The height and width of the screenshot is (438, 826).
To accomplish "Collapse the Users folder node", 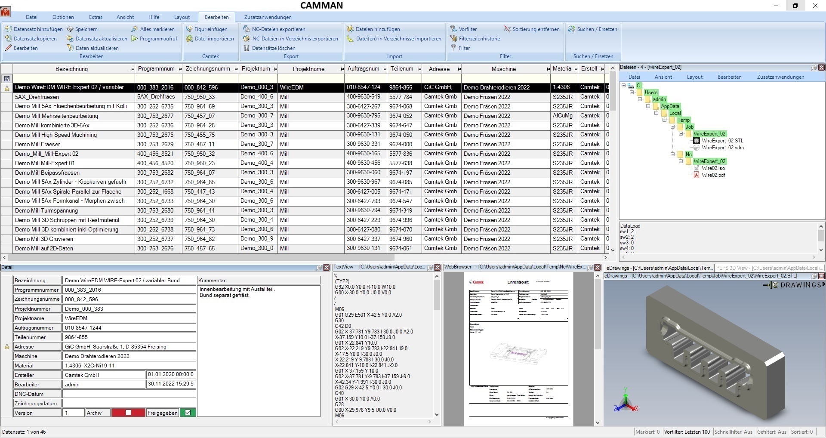I will point(632,93).
